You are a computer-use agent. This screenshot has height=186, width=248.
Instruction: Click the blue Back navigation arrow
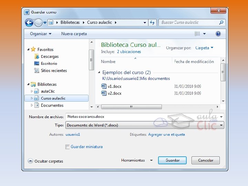[x=29, y=23]
